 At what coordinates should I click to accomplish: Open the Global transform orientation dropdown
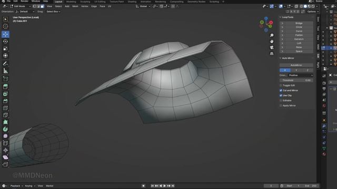(143, 6)
